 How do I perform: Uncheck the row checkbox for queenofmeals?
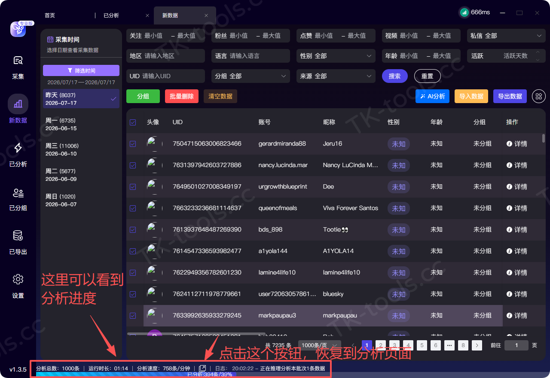coord(133,208)
